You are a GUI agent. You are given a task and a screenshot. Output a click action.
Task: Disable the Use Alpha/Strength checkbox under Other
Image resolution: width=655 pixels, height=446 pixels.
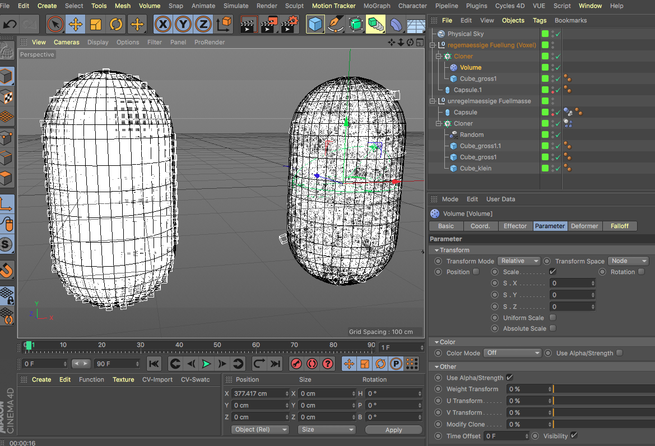point(509,378)
